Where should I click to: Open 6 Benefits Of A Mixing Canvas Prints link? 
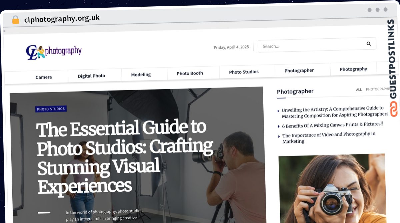tap(332, 125)
